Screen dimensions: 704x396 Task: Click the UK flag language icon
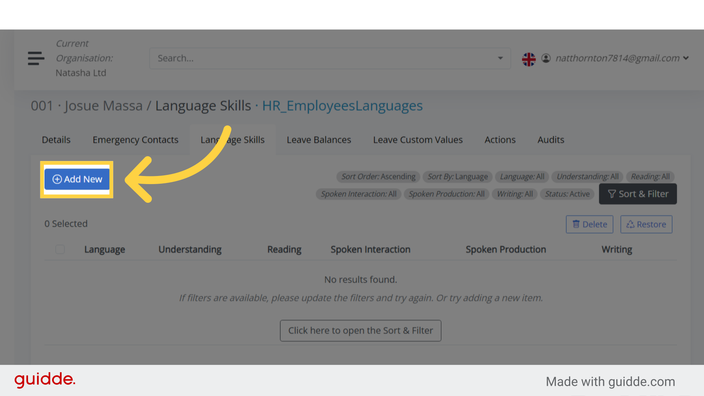click(x=529, y=59)
